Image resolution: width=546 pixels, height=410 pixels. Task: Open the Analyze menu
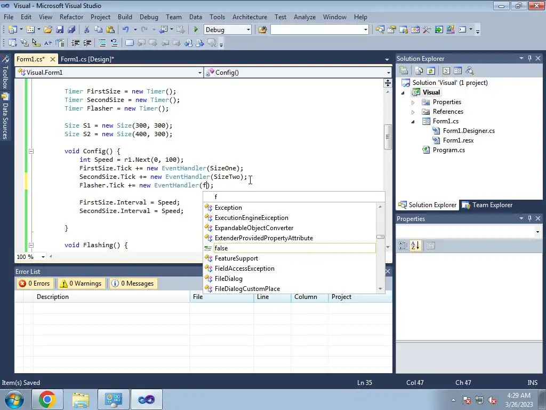[304, 17]
